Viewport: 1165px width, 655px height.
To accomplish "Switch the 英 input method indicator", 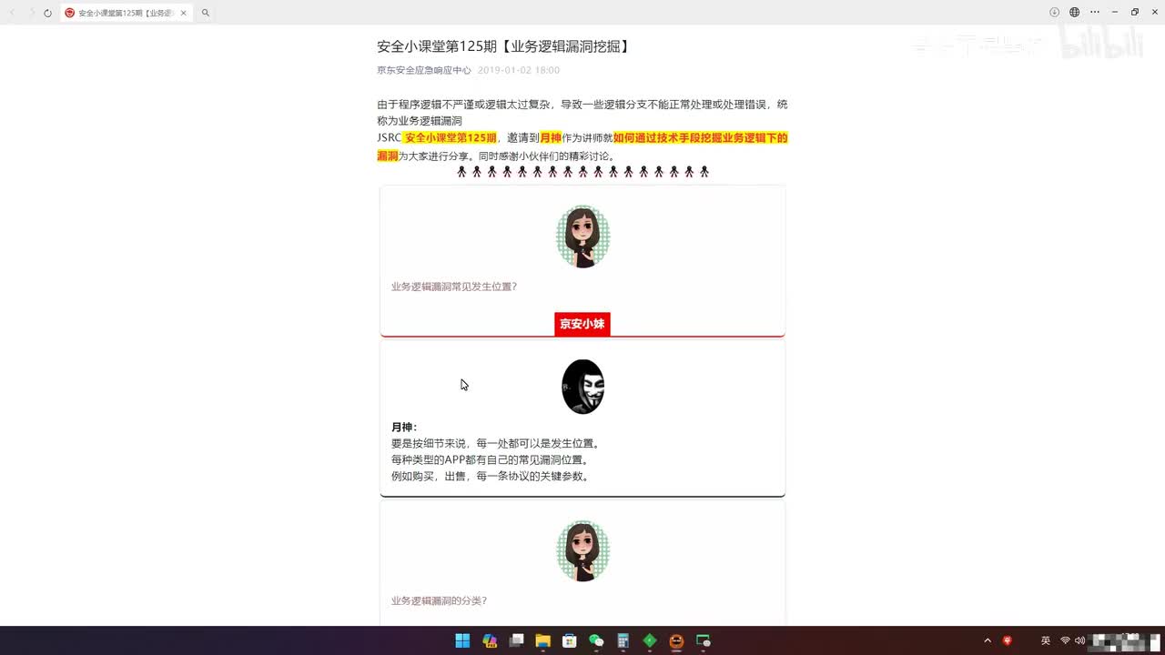I will point(1046,640).
